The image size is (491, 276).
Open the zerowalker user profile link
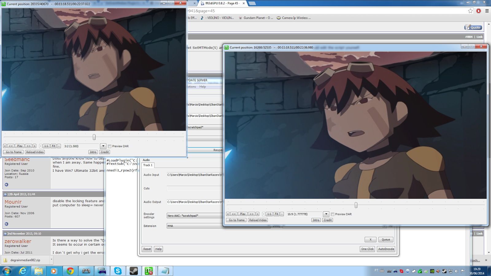18,241
